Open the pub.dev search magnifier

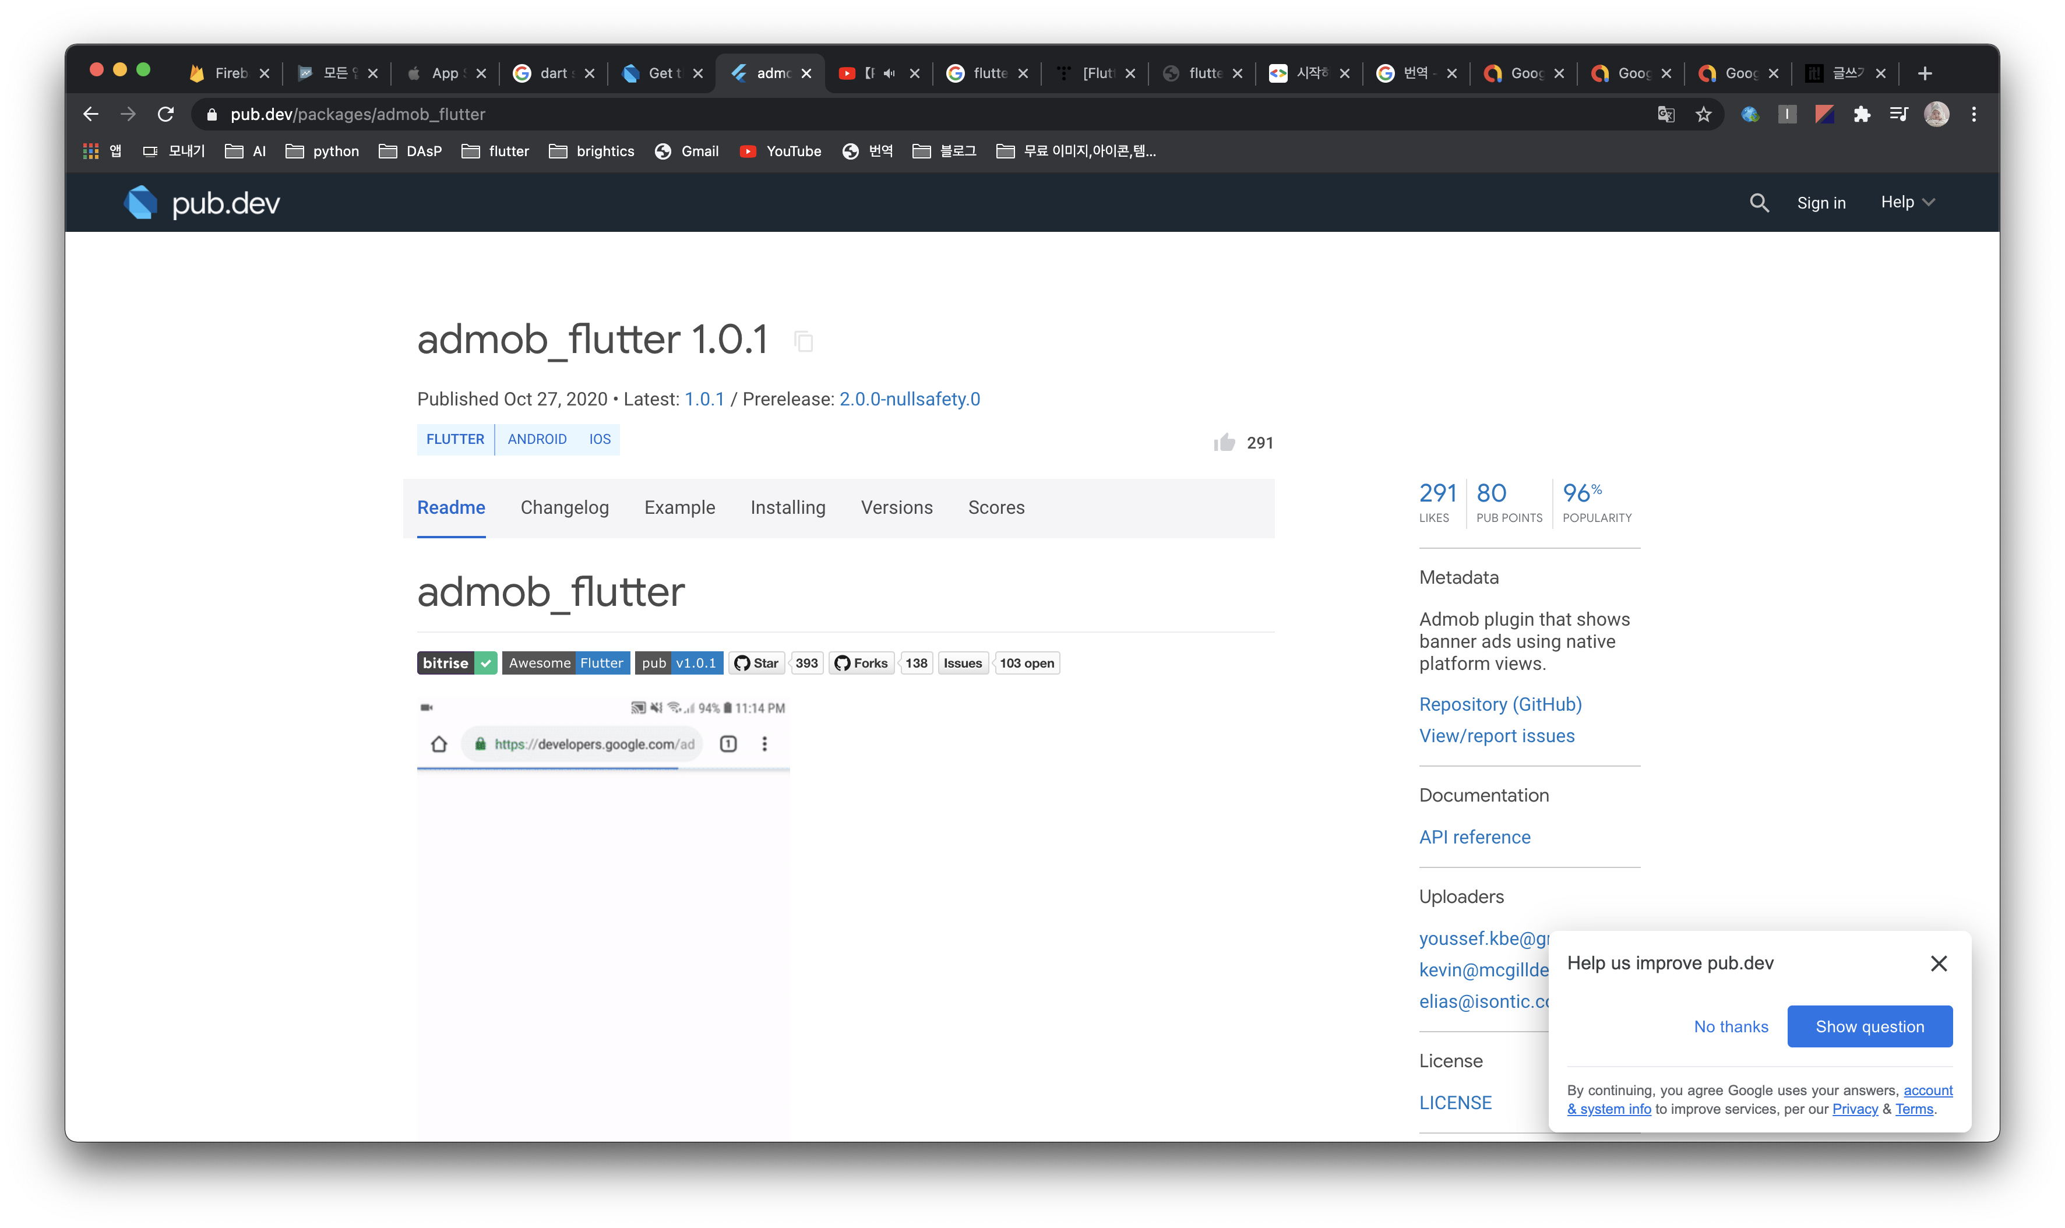[1759, 203]
